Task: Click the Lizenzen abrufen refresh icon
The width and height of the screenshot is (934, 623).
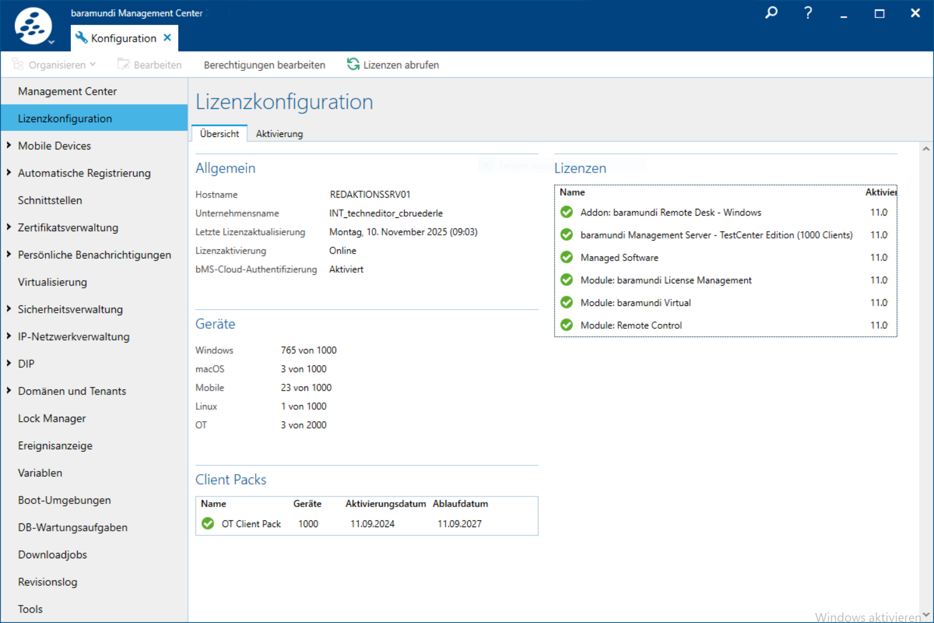Action: point(353,64)
